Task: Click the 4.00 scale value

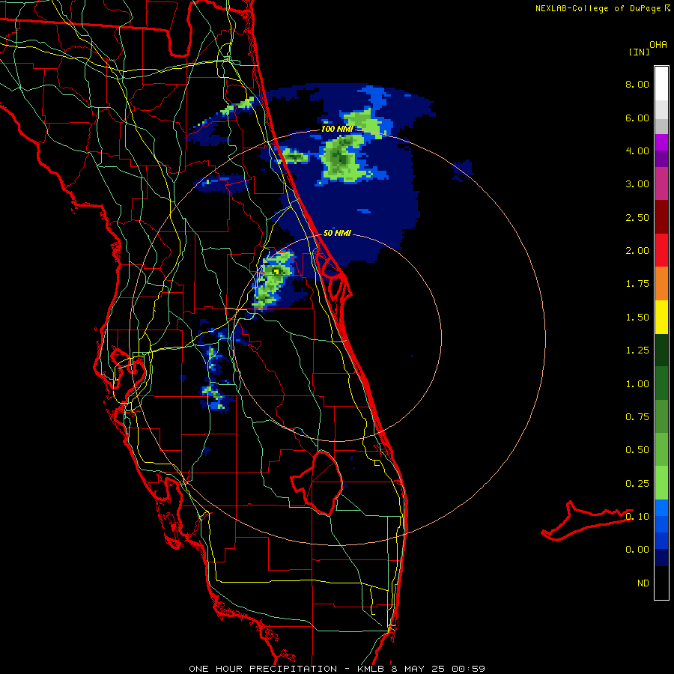Action: [x=637, y=151]
